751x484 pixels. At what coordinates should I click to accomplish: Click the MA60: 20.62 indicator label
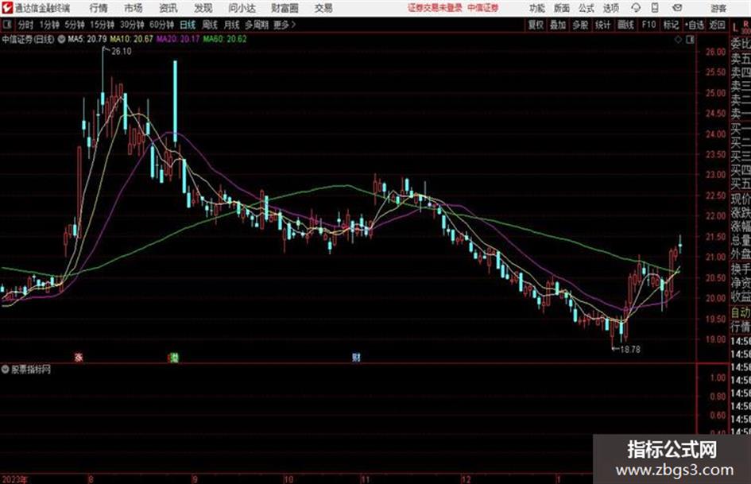[225, 39]
